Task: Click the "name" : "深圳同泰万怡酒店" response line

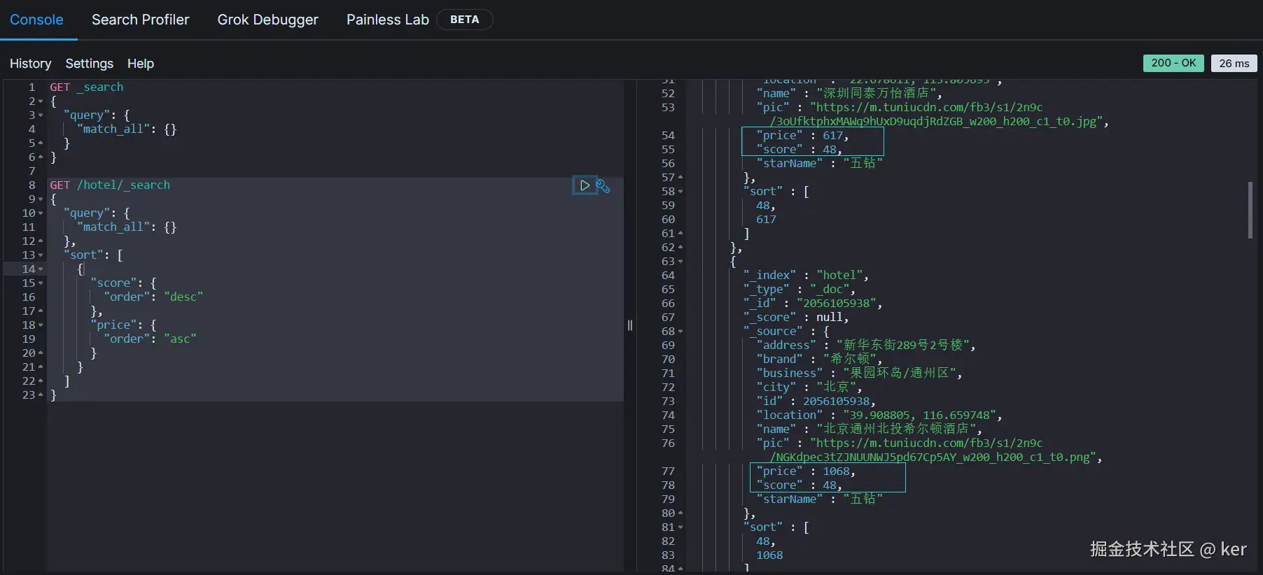Action: pos(849,94)
